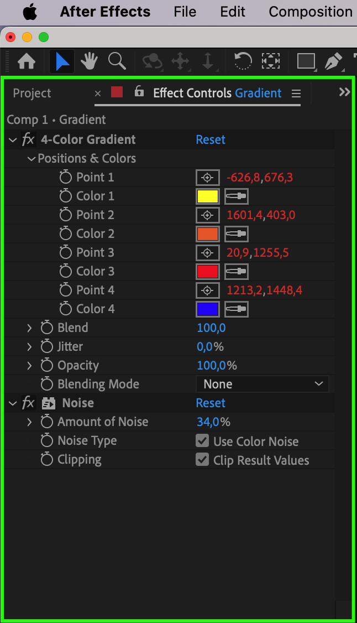Open the Composition menu
Image resolution: width=357 pixels, height=623 pixels.
[311, 12]
